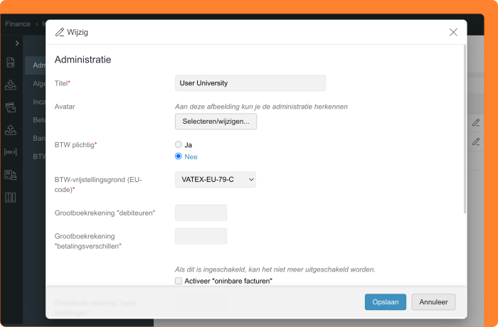Image resolution: width=498 pixels, height=327 pixels.
Task: Click the Administratie heading text
Action: click(83, 60)
